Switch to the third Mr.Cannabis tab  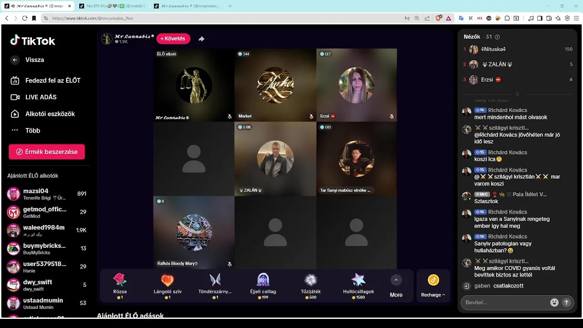(x=187, y=6)
